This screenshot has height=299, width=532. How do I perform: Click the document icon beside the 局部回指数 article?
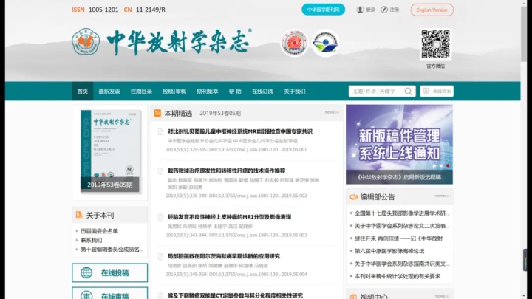(160, 257)
